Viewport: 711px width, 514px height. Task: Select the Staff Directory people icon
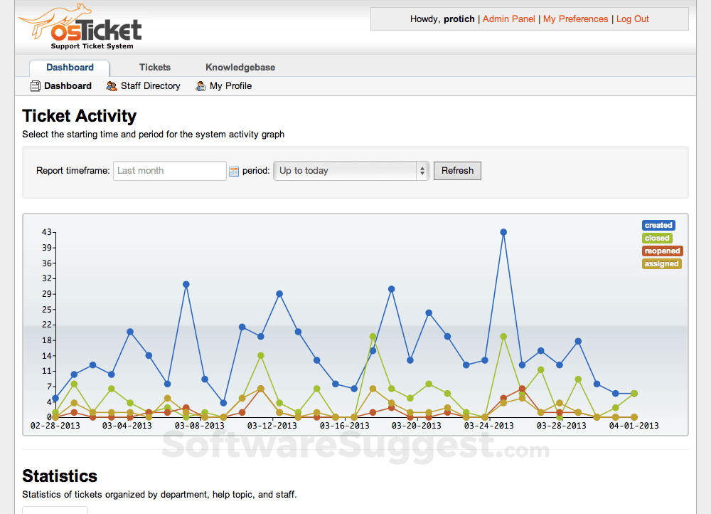click(x=112, y=85)
